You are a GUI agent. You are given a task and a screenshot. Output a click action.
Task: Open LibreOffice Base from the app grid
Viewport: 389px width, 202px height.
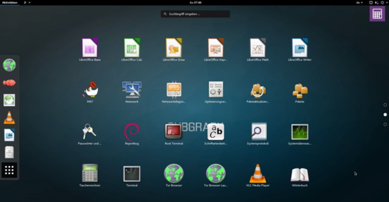90,50
